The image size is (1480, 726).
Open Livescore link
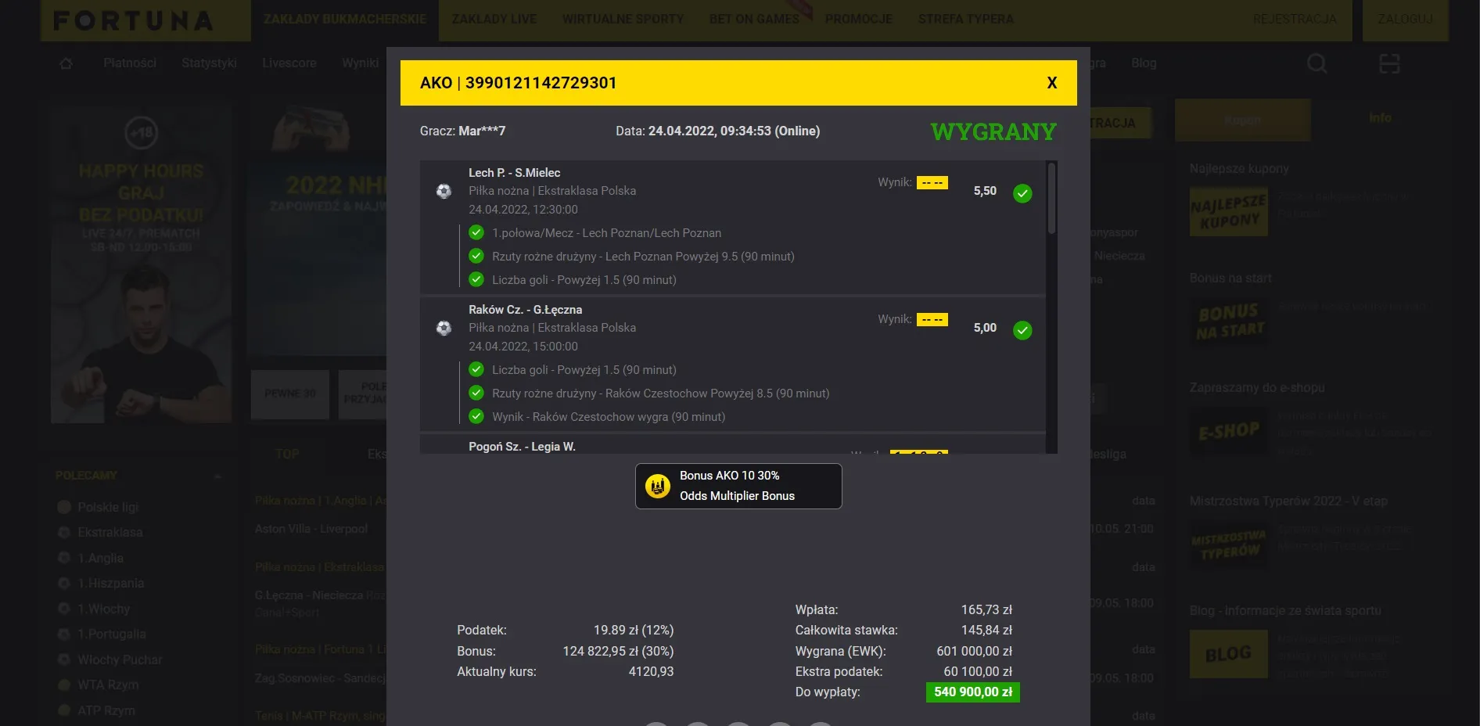coord(289,63)
